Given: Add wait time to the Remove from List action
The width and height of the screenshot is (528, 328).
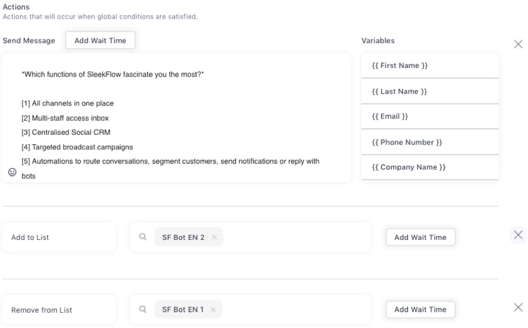Looking at the screenshot, I should tap(420, 309).
